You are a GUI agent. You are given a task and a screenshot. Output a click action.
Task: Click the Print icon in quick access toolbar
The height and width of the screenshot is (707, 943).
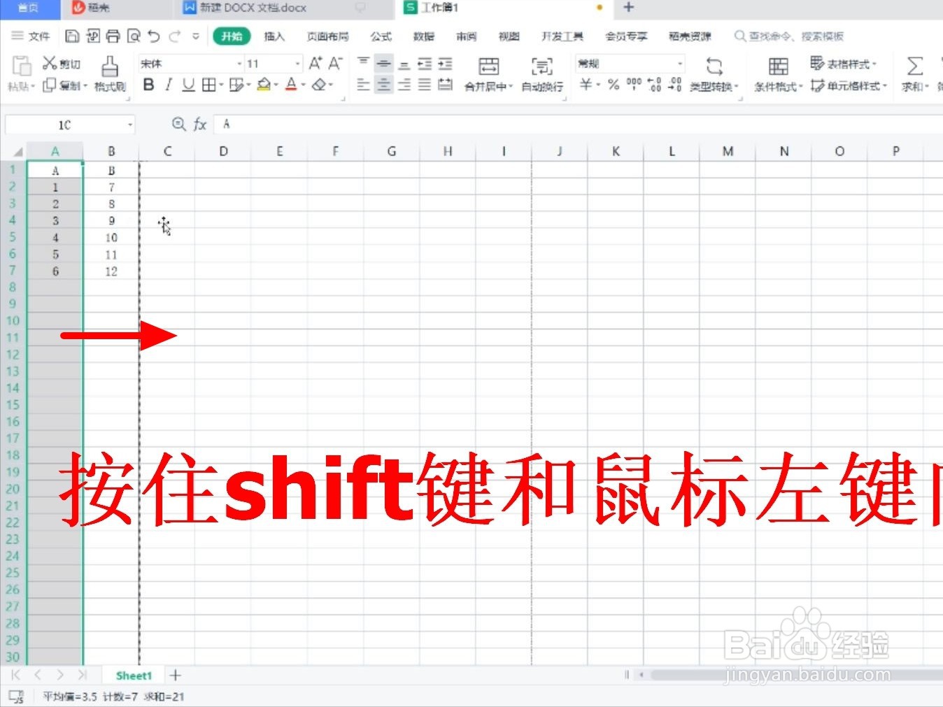[x=113, y=36]
